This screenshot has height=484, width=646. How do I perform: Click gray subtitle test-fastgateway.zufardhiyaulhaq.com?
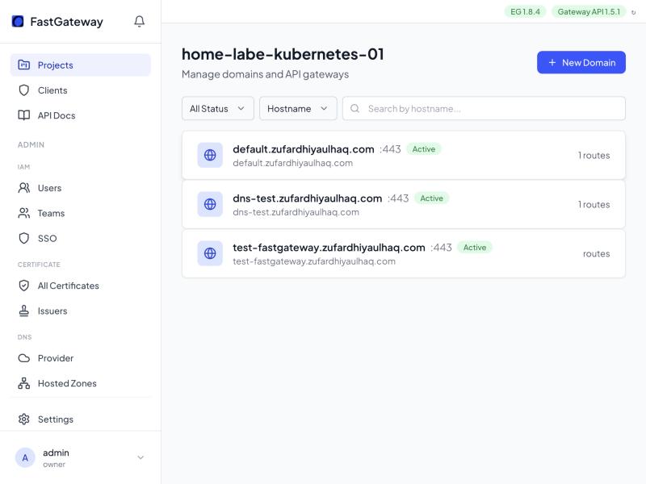[x=314, y=261]
